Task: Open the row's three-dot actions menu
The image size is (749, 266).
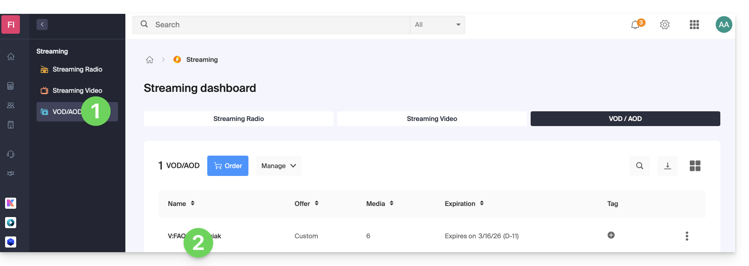Action: pyautogui.click(x=687, y=236)
